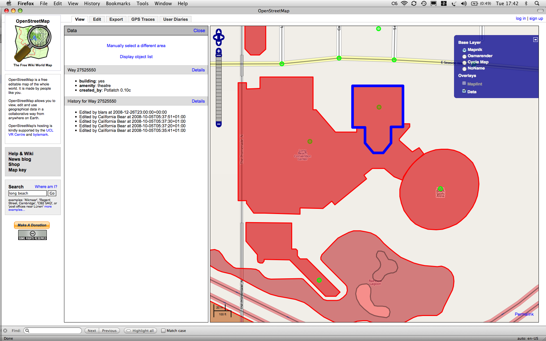Viewport: 546px width, 341px height.
Task: Click the zoom level slider bar
Action: [219, 88]
